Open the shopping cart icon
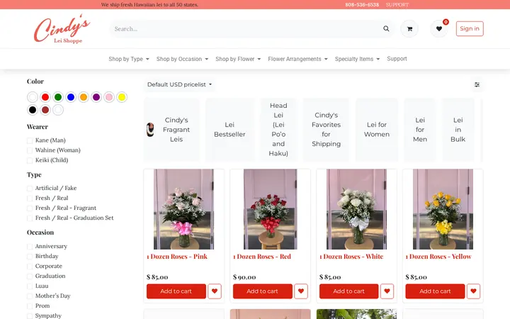This screenshot has width=510, height=319. point(409,28)
